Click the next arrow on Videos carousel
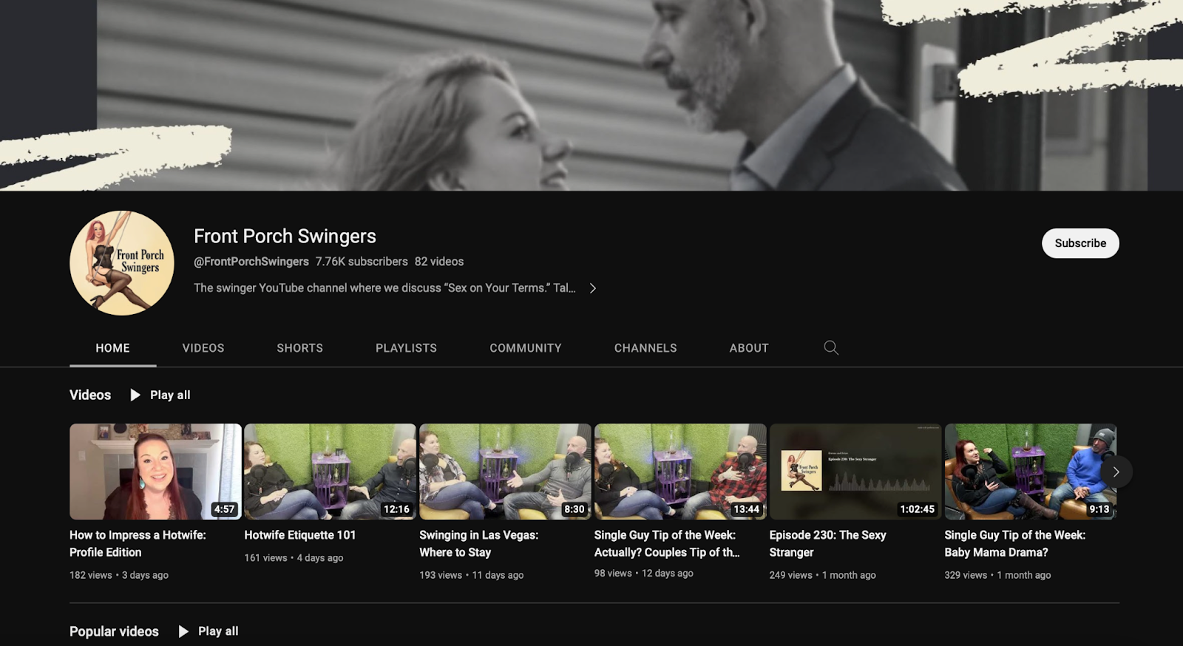This screenshot has width=1183, height=646. 1116,472
